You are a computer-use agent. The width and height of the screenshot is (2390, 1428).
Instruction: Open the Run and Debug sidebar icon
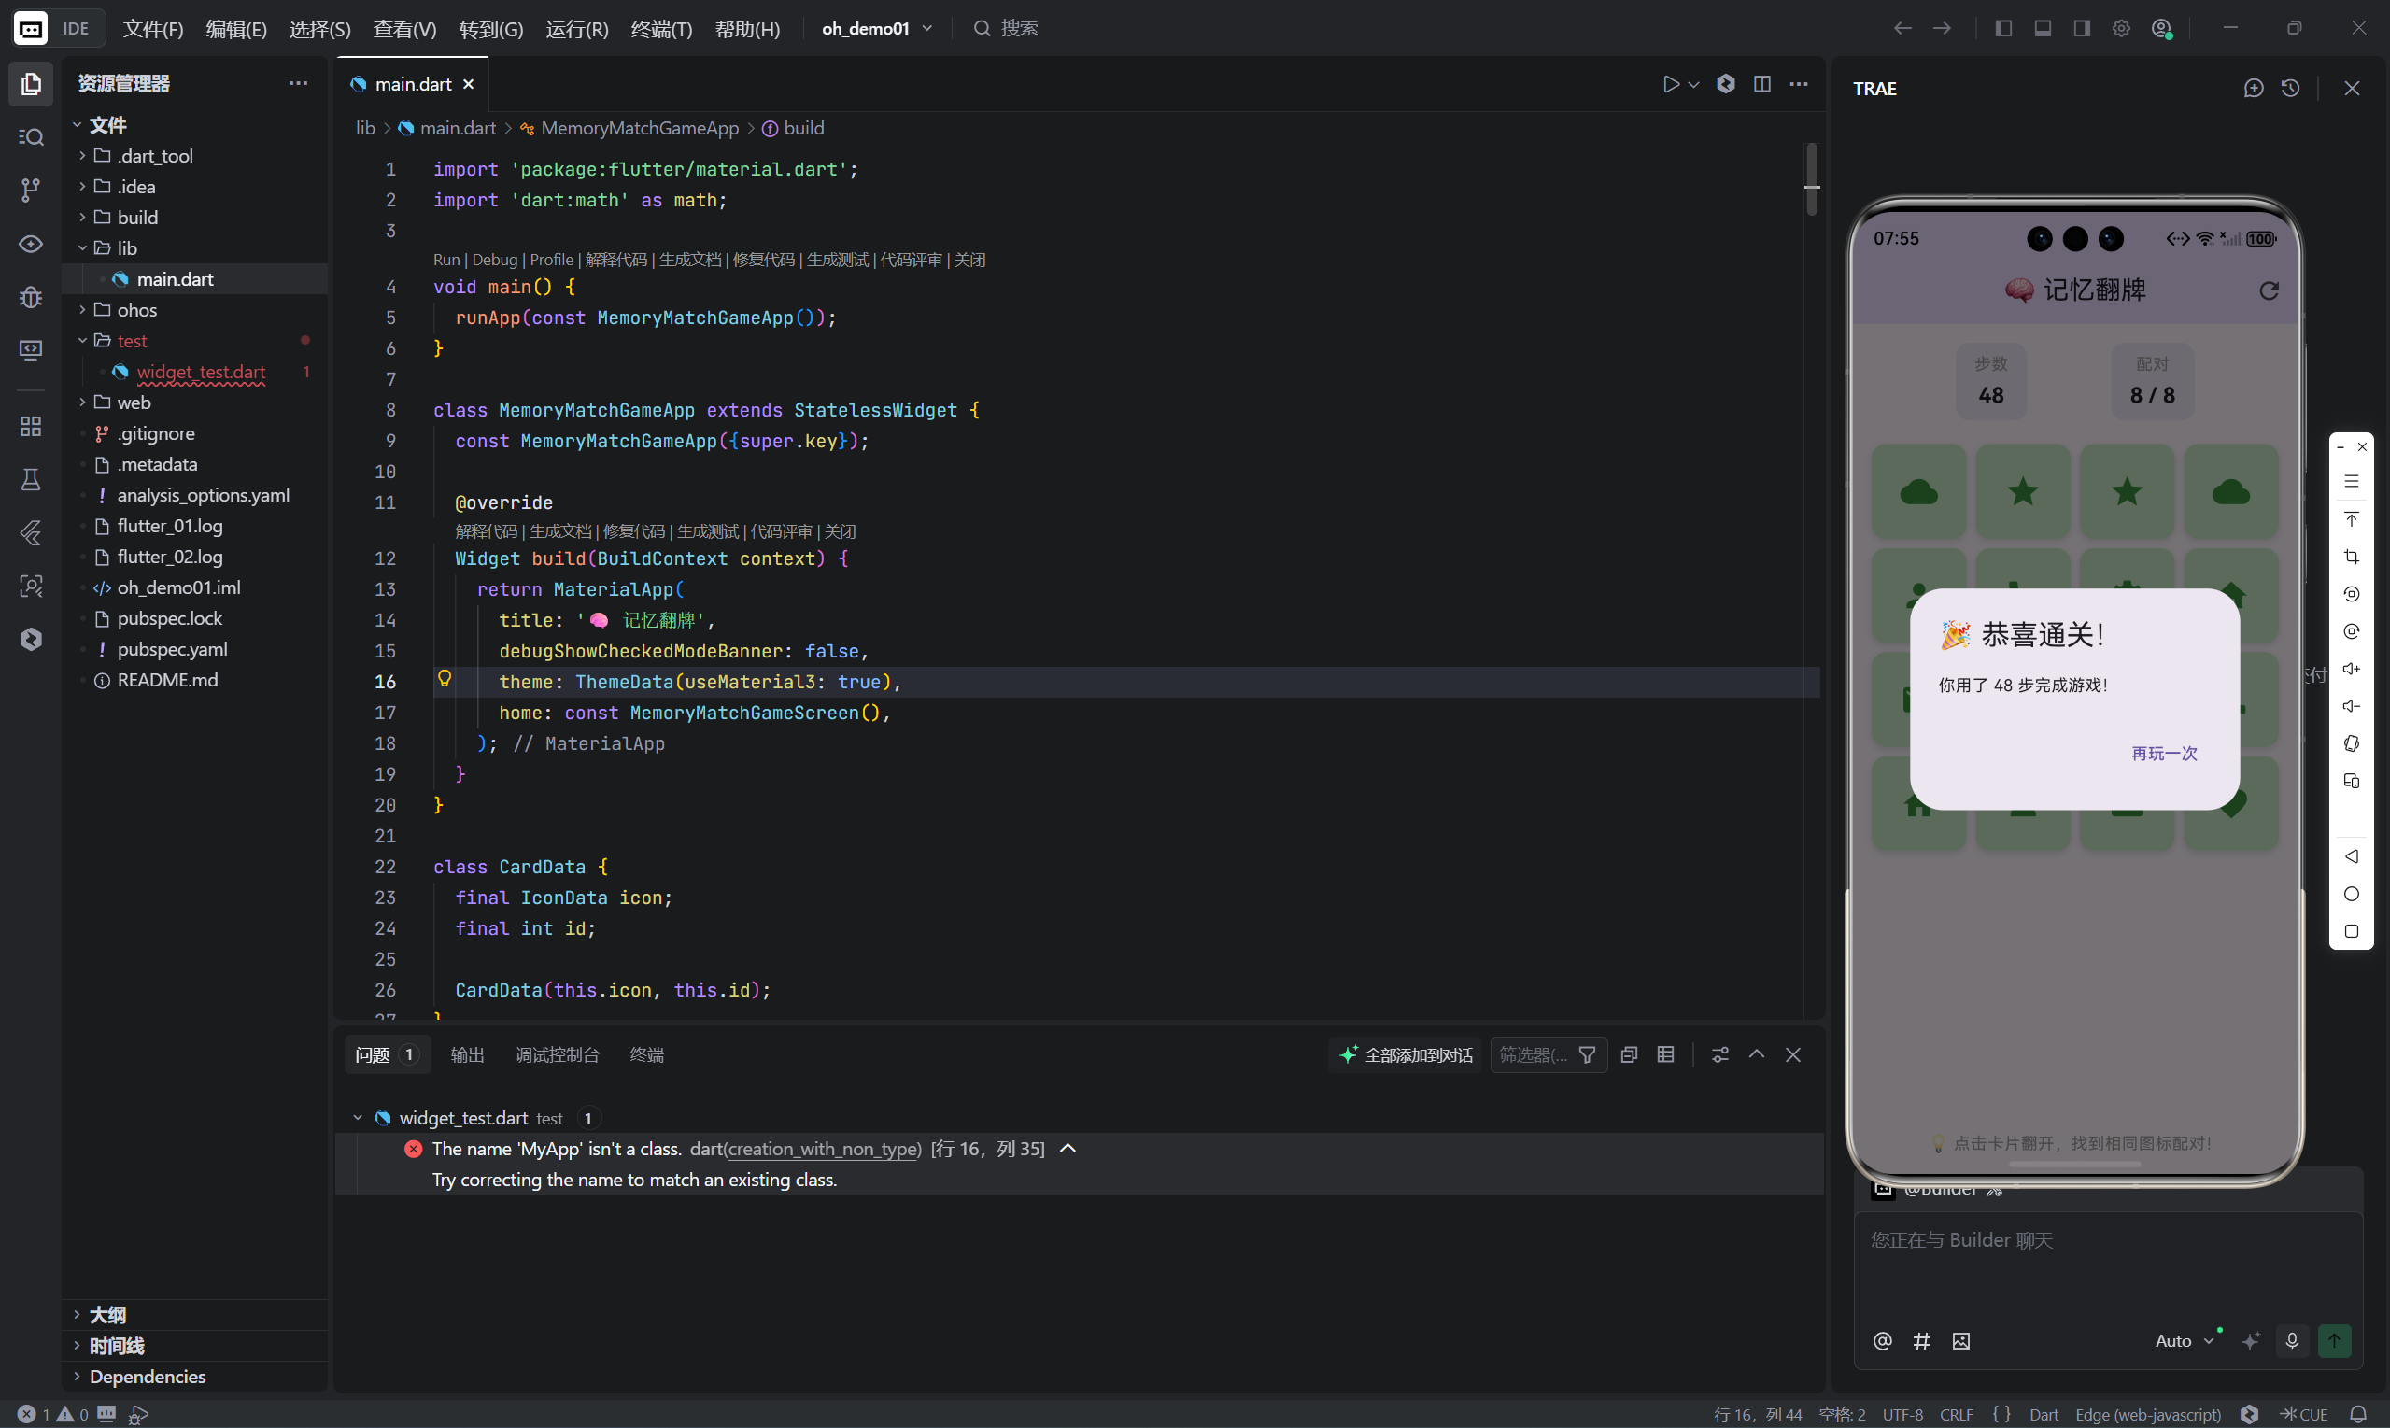coord(31,296)
